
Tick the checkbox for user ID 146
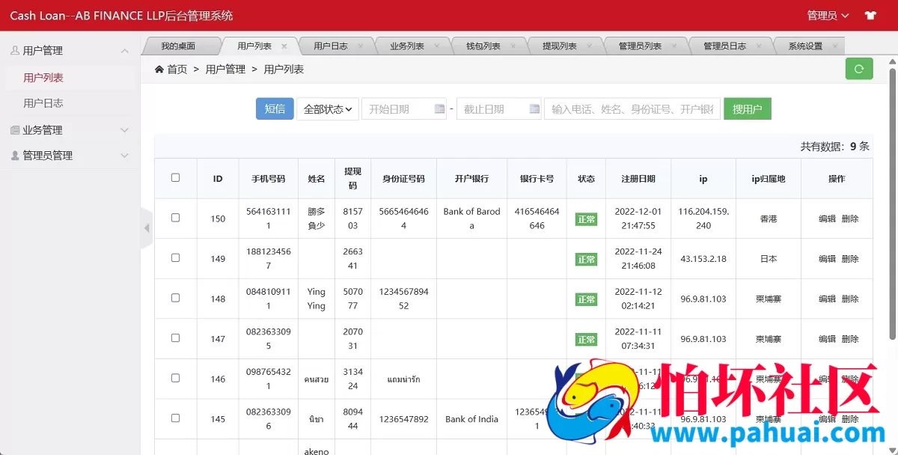click(176, 378)
